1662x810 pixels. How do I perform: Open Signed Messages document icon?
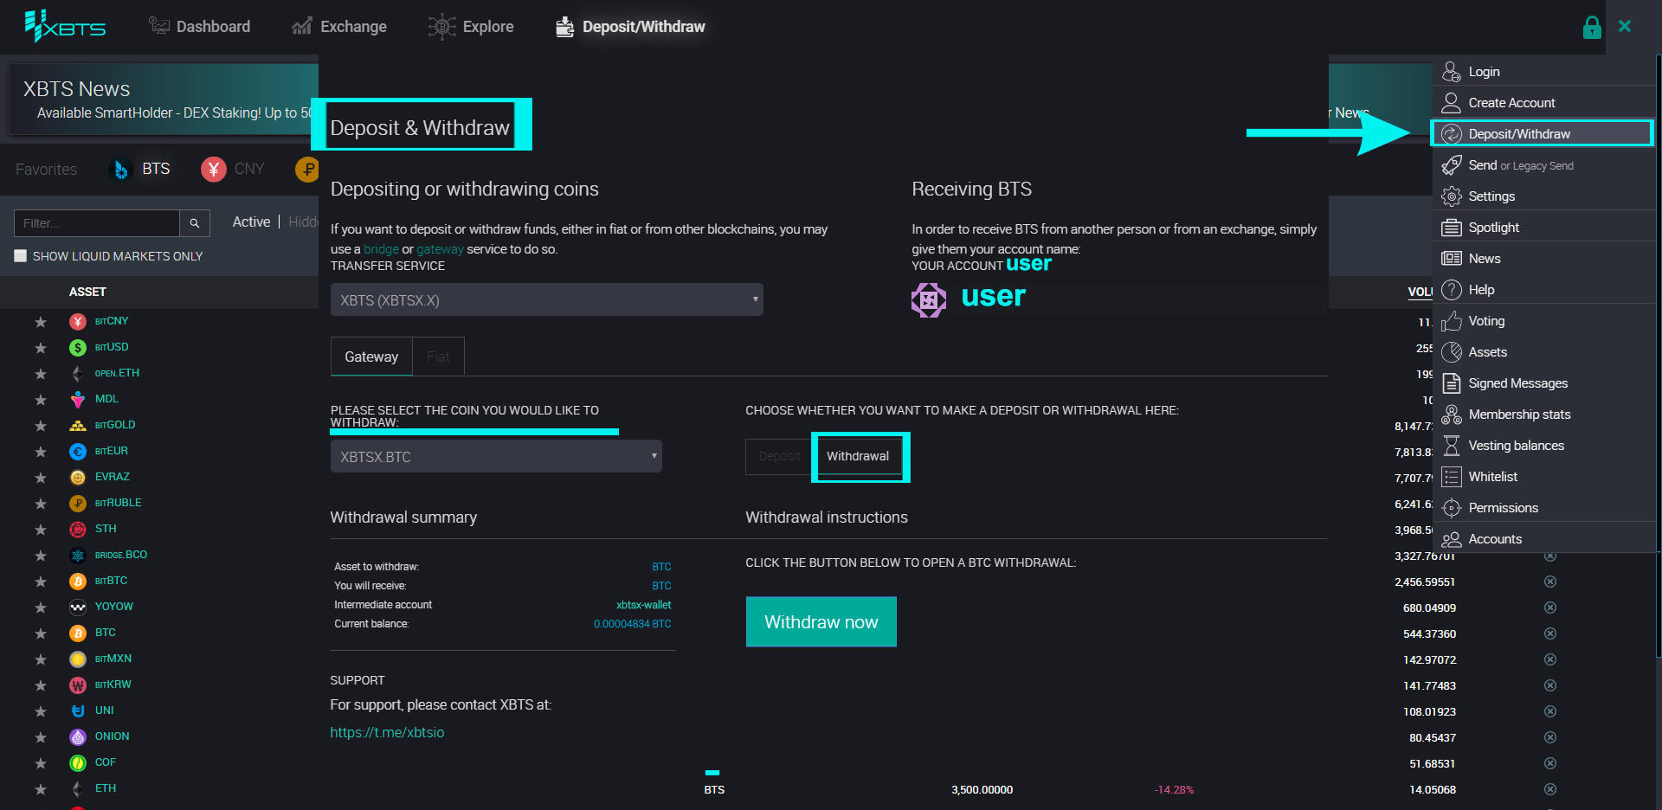1452,383
